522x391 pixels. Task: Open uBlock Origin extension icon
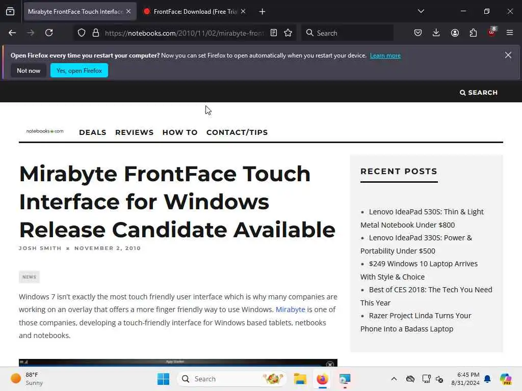492,32
